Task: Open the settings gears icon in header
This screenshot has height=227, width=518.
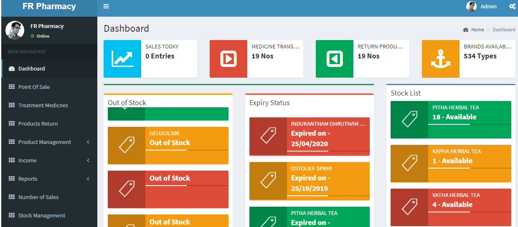Action: [512, 6]
